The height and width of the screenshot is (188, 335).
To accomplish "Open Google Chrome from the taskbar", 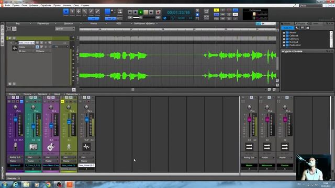I will click(x=48, y=184).
